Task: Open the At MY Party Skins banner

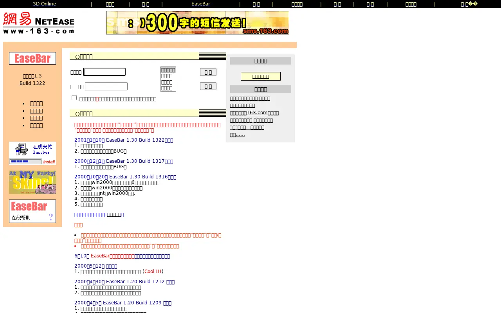Action: (32, 182)
